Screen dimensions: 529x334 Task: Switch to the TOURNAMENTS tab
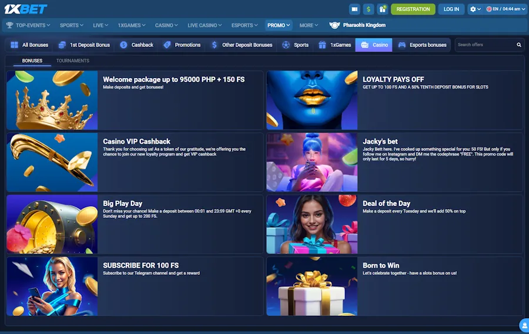coord(72,60)
